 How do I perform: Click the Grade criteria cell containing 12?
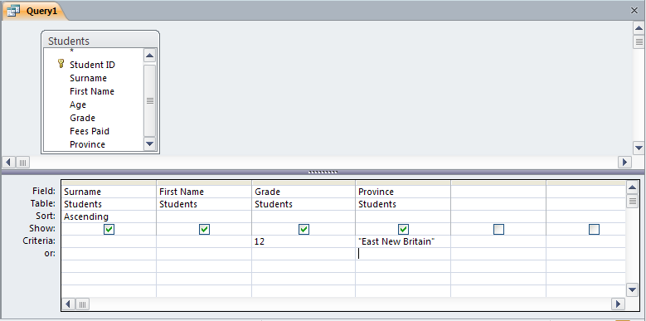304,241
